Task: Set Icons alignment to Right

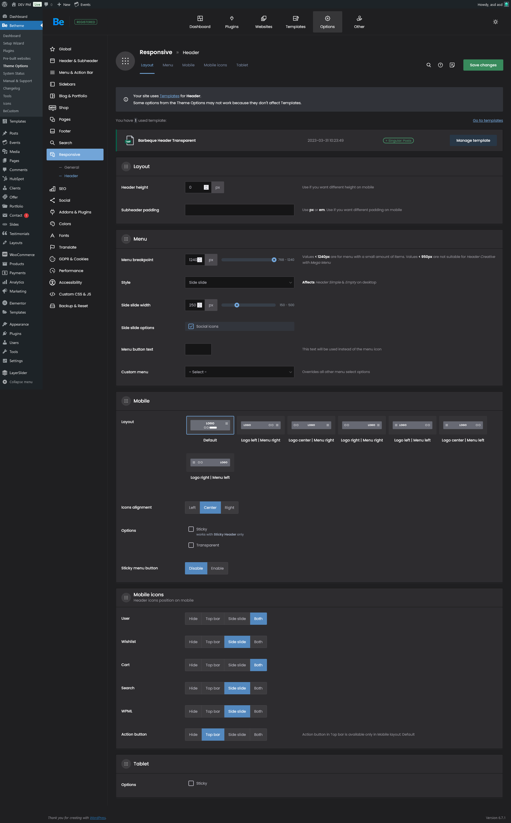Action: 229,507
